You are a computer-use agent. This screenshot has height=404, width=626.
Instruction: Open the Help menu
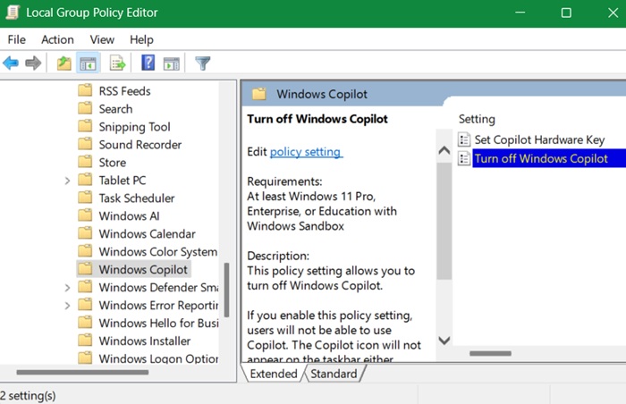click(141, 39)
